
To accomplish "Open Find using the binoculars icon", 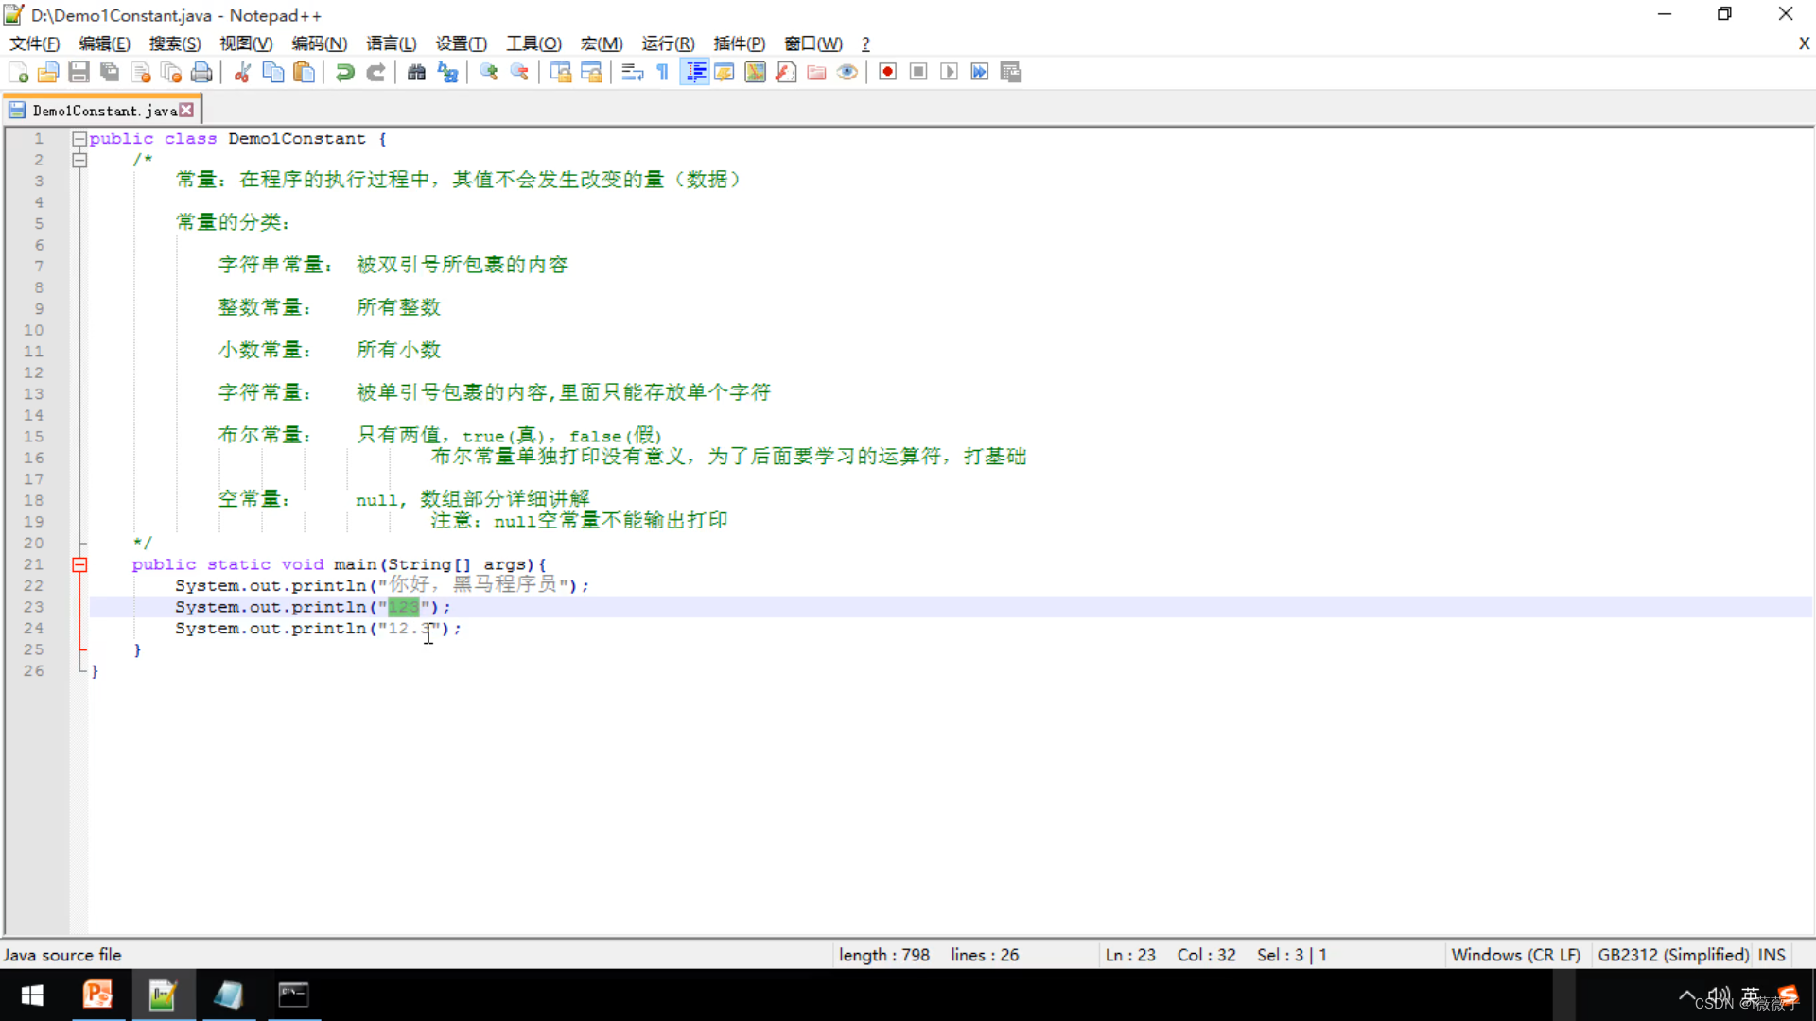I will (x=416, y=72).
